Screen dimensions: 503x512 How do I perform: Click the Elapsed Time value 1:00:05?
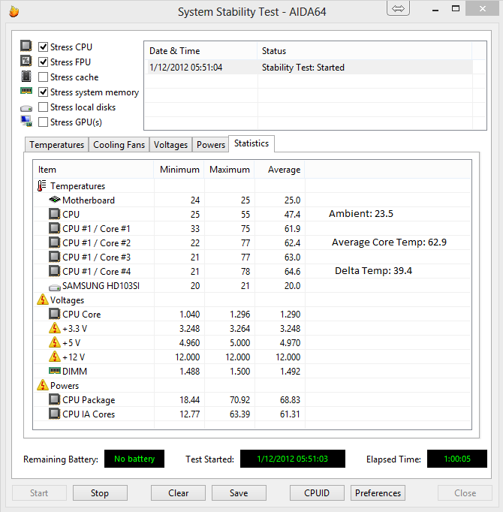click(x=457, y=459)
